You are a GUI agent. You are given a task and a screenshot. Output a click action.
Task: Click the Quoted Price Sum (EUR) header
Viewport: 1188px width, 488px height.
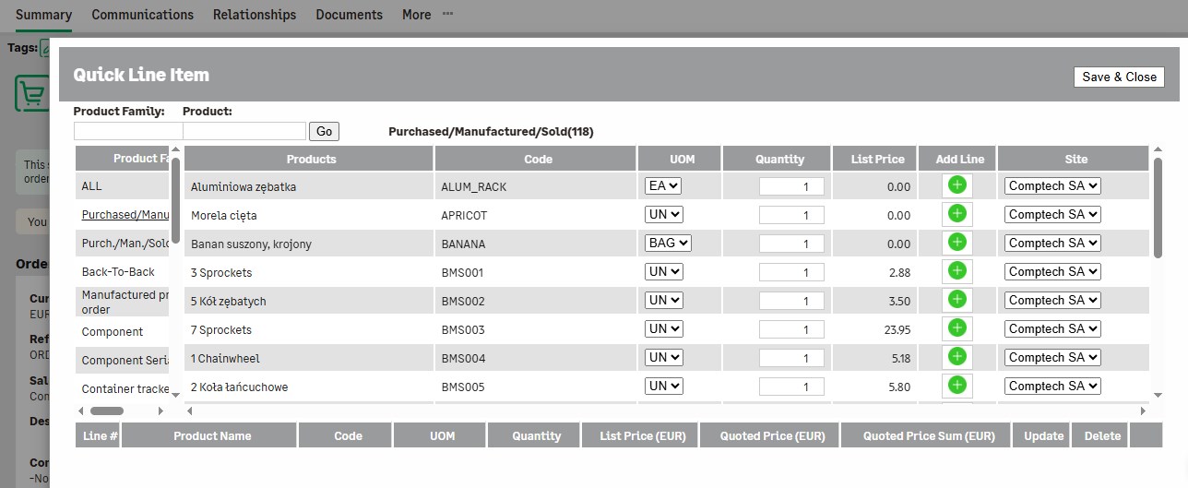pos(926,435)
